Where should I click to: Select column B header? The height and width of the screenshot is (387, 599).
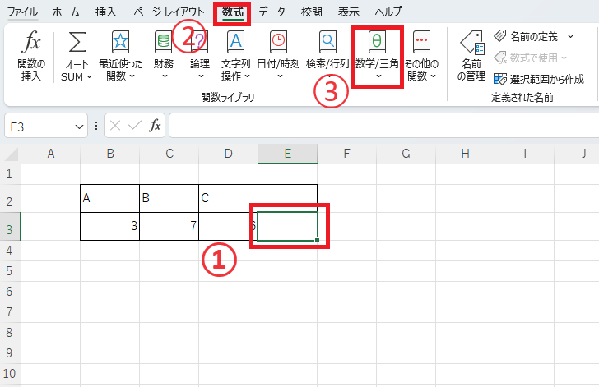110,154
